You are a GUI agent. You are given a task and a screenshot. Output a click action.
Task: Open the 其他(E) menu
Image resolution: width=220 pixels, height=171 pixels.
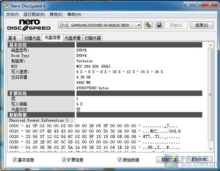click(x=56, y=15)
